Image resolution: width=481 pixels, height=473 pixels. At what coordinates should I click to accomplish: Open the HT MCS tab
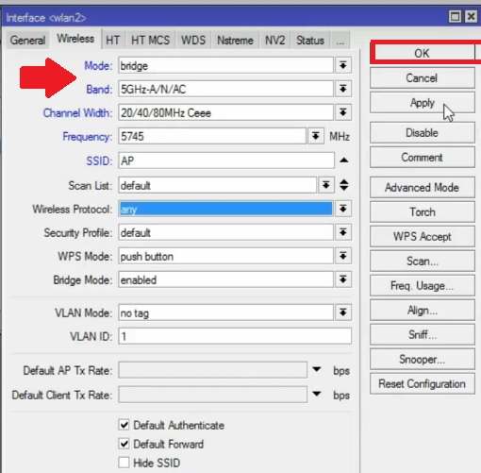click(x=150, y=40)
